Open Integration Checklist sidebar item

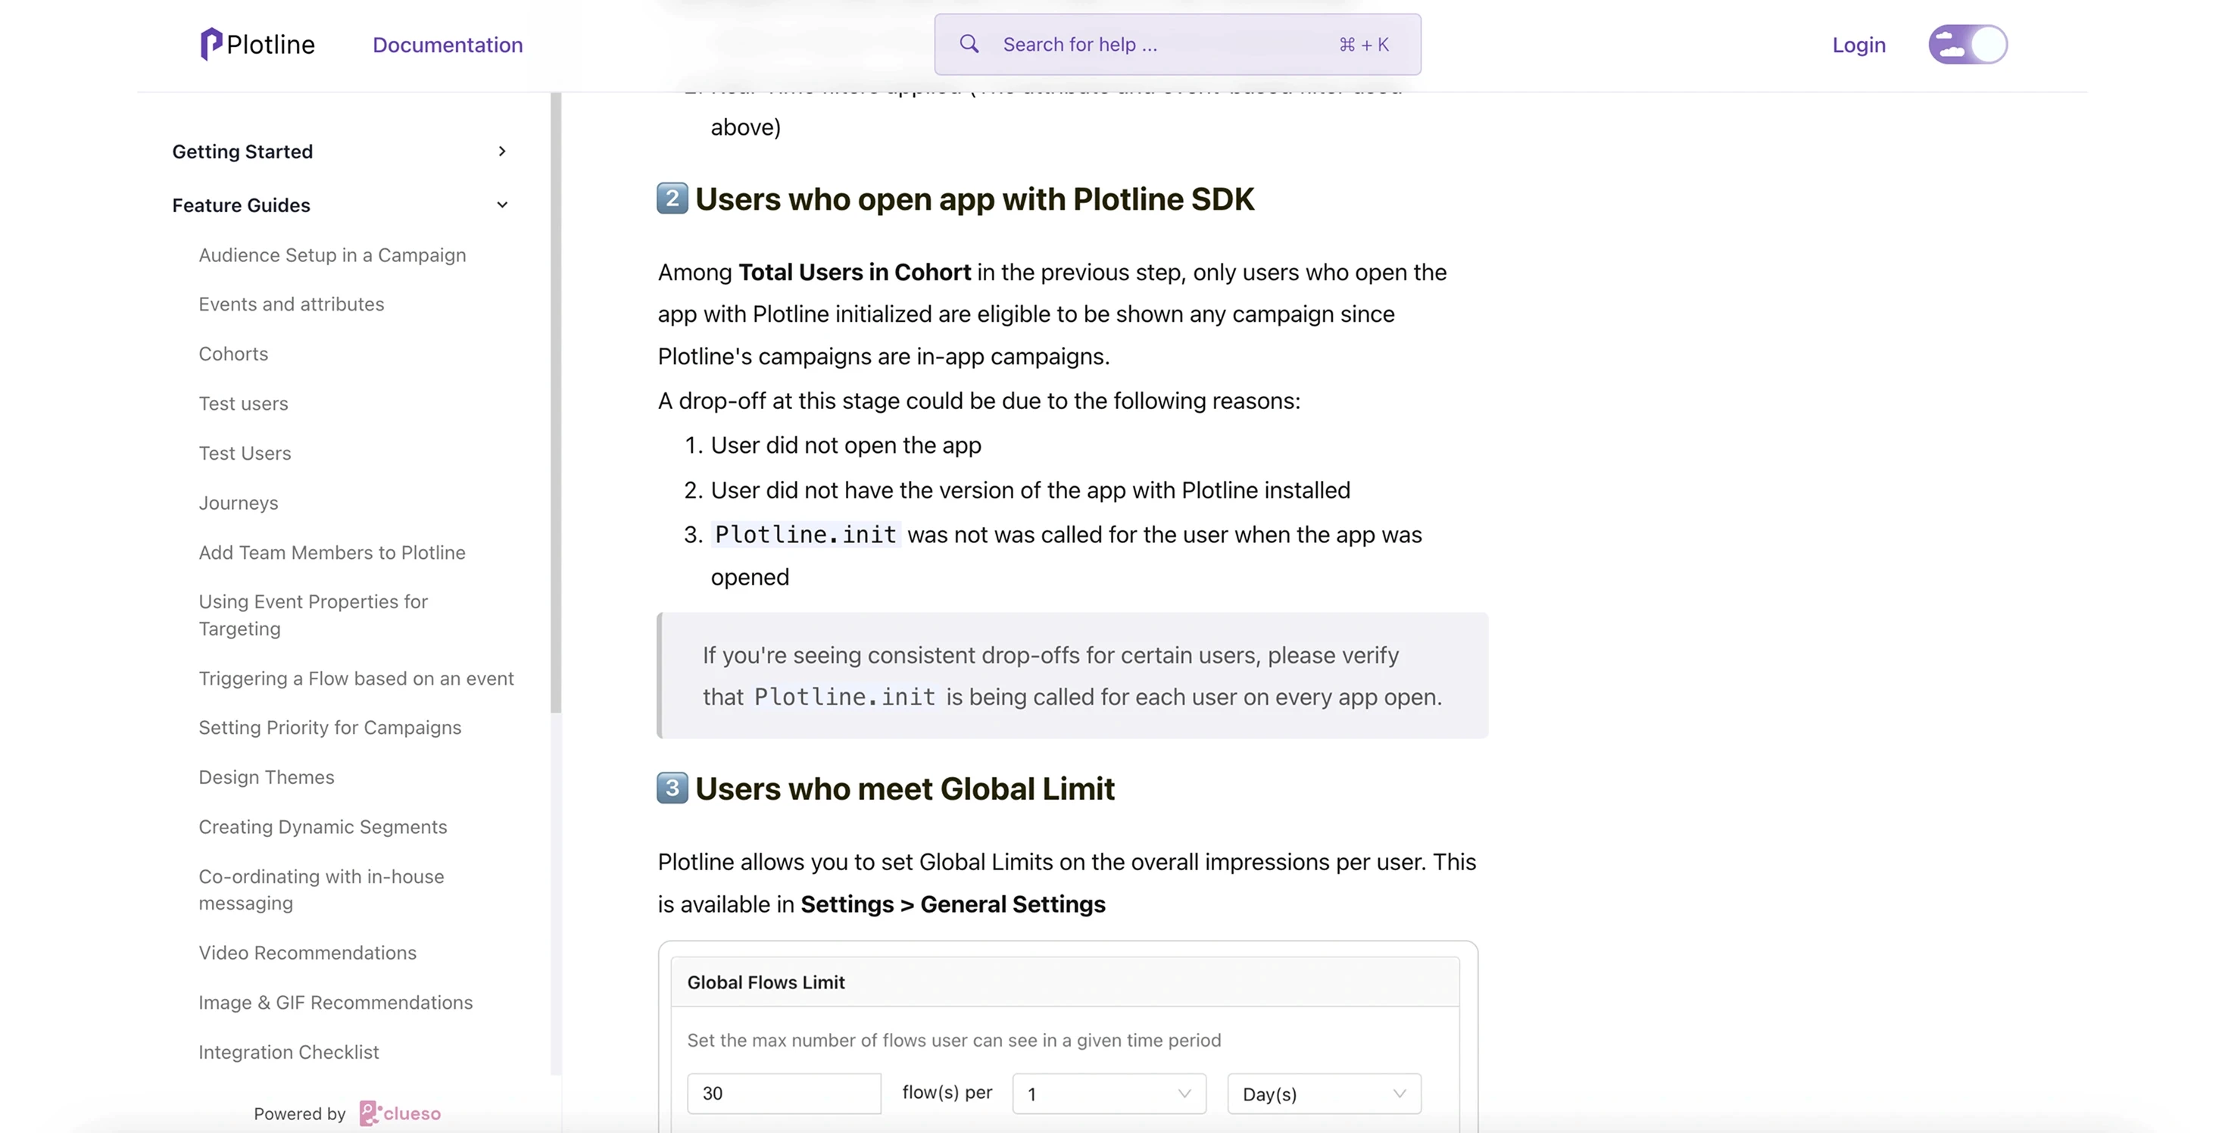289,1052
